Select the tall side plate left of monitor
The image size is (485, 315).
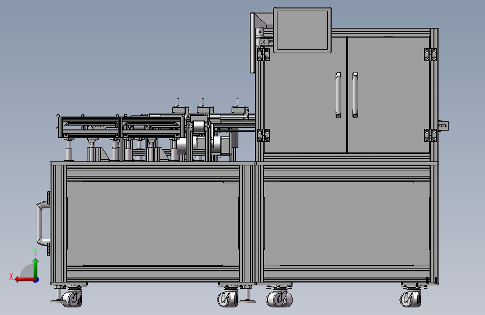coord(252,43)
